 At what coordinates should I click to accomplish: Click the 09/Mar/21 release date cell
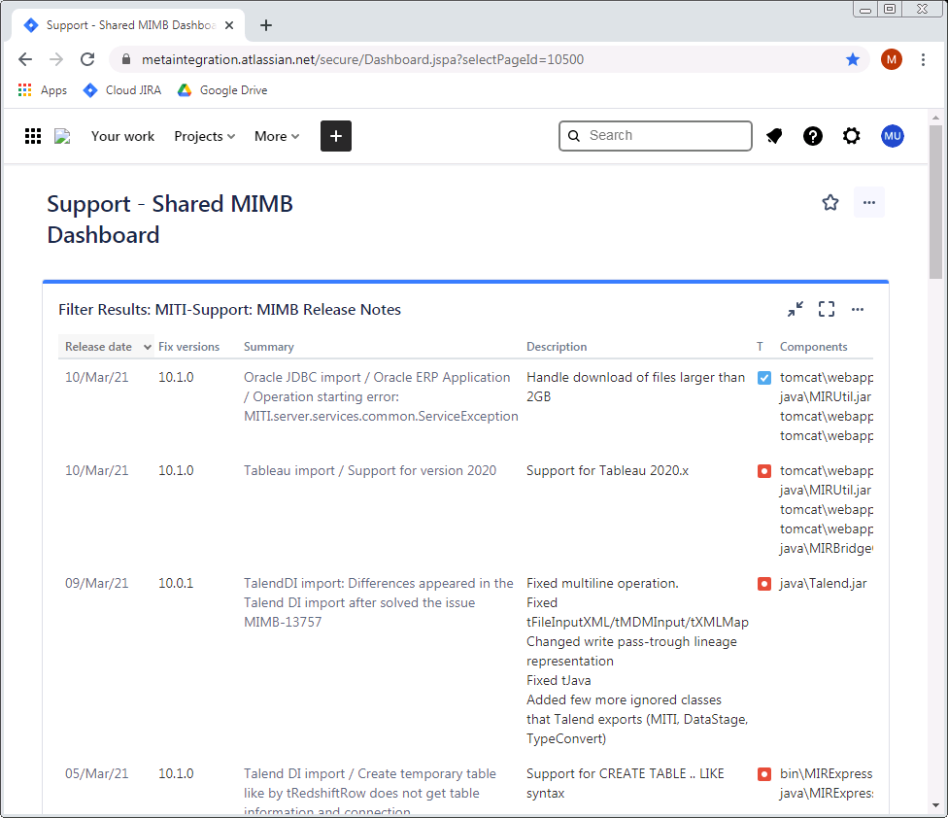[97, 583]
